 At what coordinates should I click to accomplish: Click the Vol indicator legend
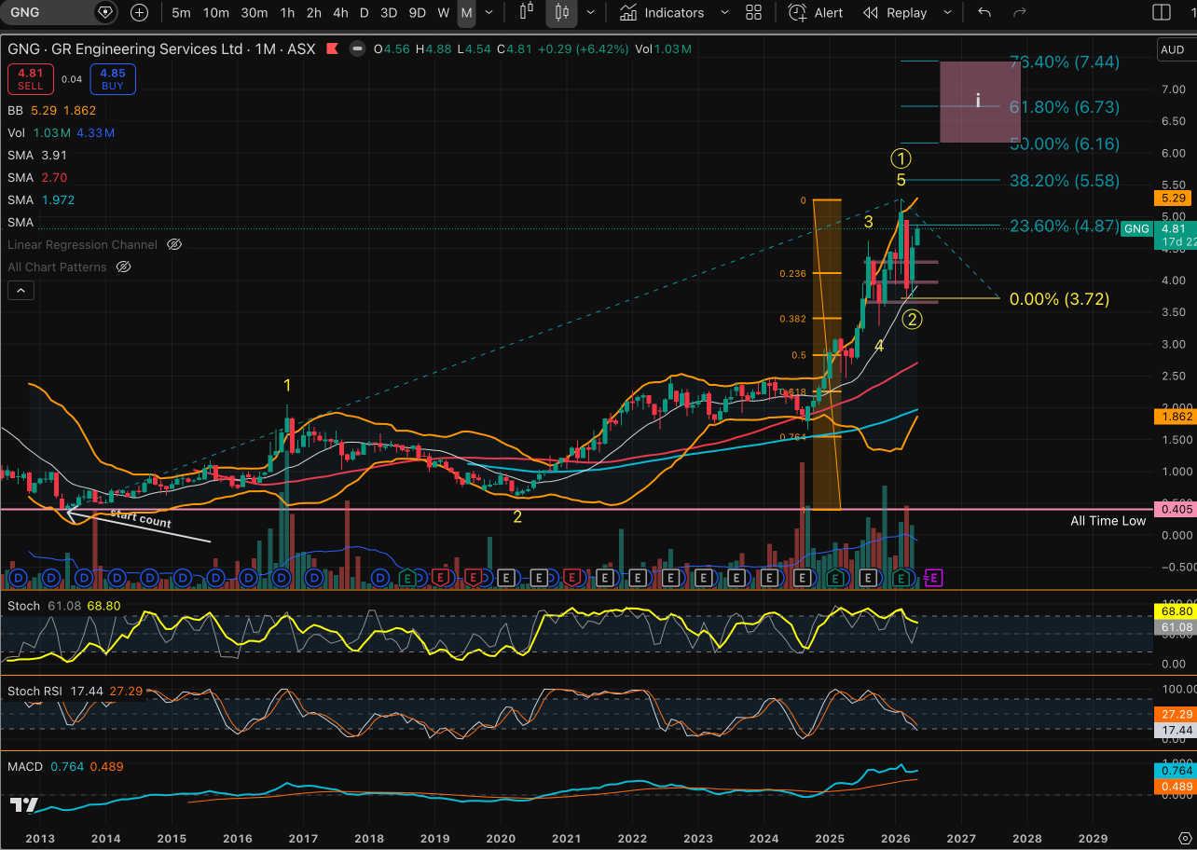[62, 132]
